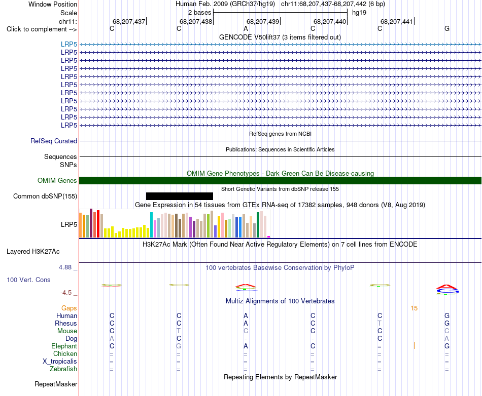Click the Chicken species label
This screenshot has height=396, width=482.
pyautogui.click(x=65, y=353)
